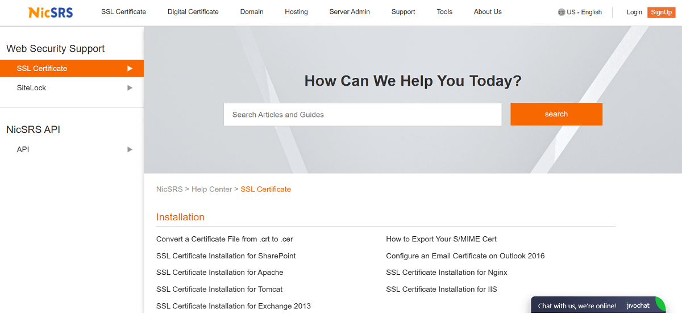Open US - English language selector
The width and height of the screenshot is (682, 314).
(x=580, y=12)
